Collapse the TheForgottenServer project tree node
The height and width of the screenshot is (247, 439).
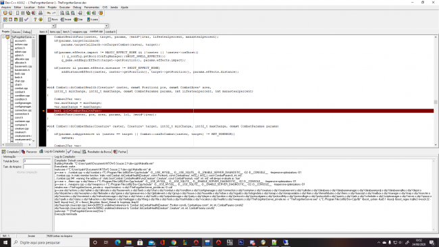click(x=3, y=37)
